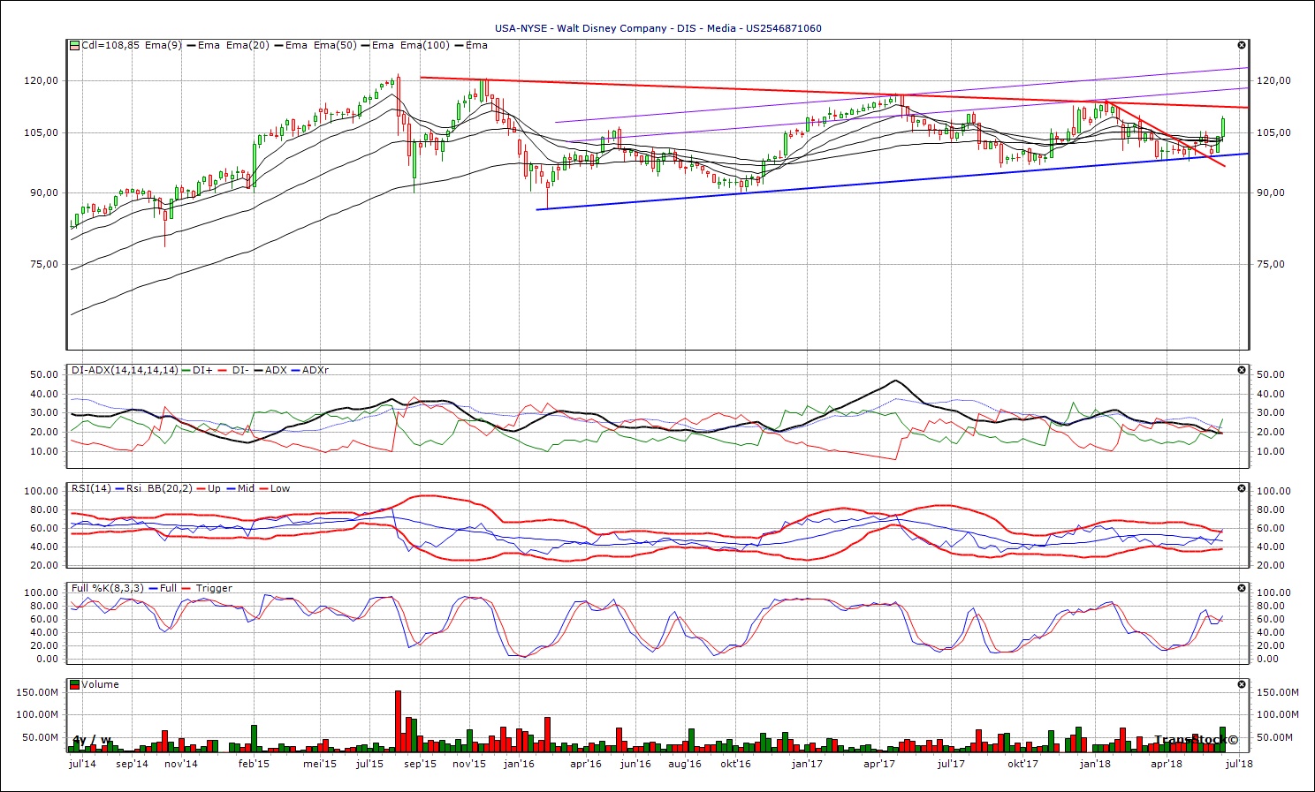Click the aug'16 date axis label
Viewport: 1315px width, 792px height.
(685, 764)
